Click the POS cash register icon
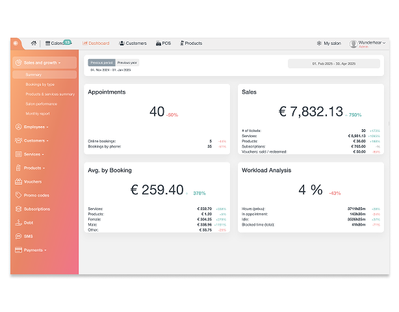Viewport: 399px width, 312px height. 159,44
